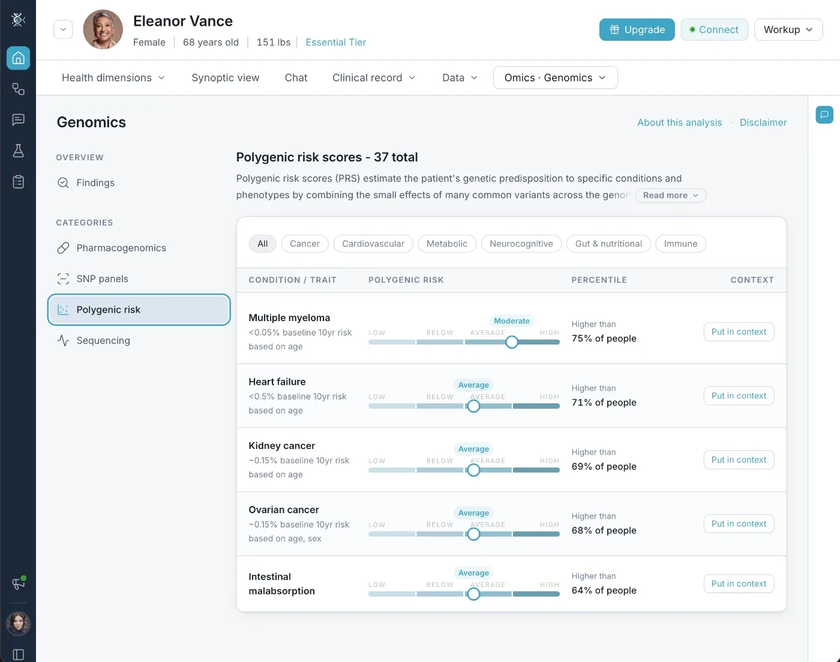Expand the Data menu
This screenshot has width=840, height=662.
pyautogui.click(x=460, y=77)
